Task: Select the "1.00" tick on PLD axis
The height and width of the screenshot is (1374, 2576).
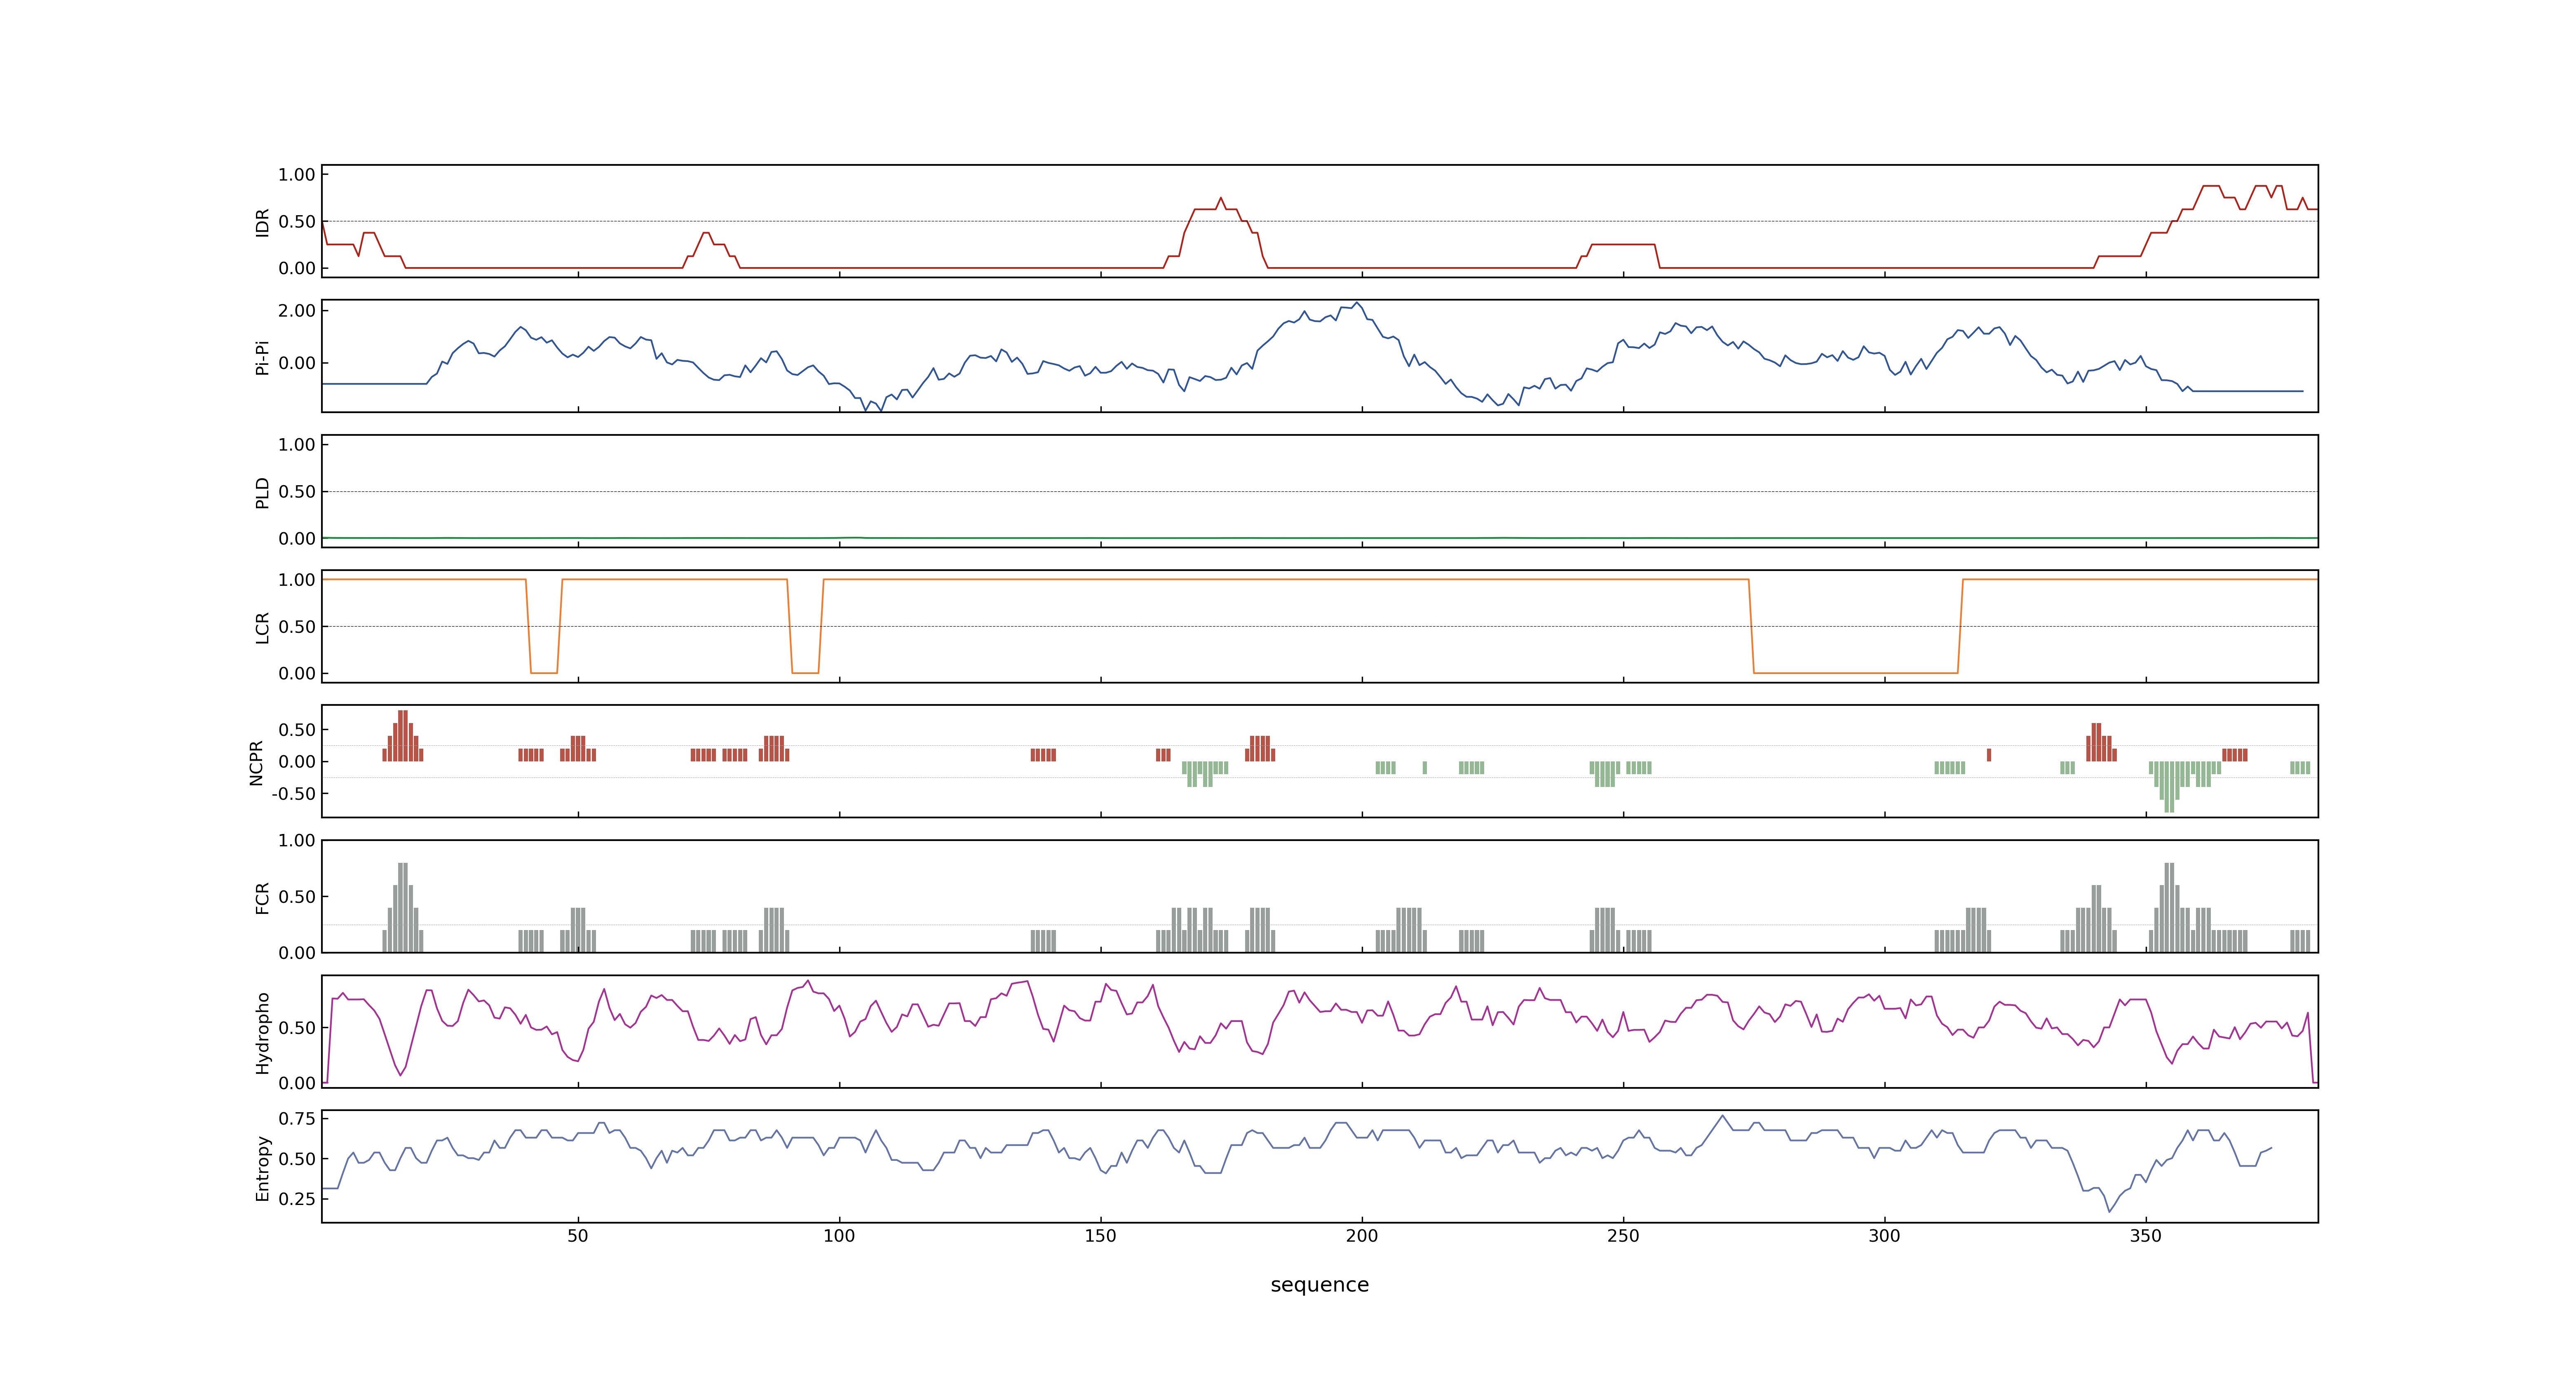Action: pyautogui.click(x=297, y=445)
